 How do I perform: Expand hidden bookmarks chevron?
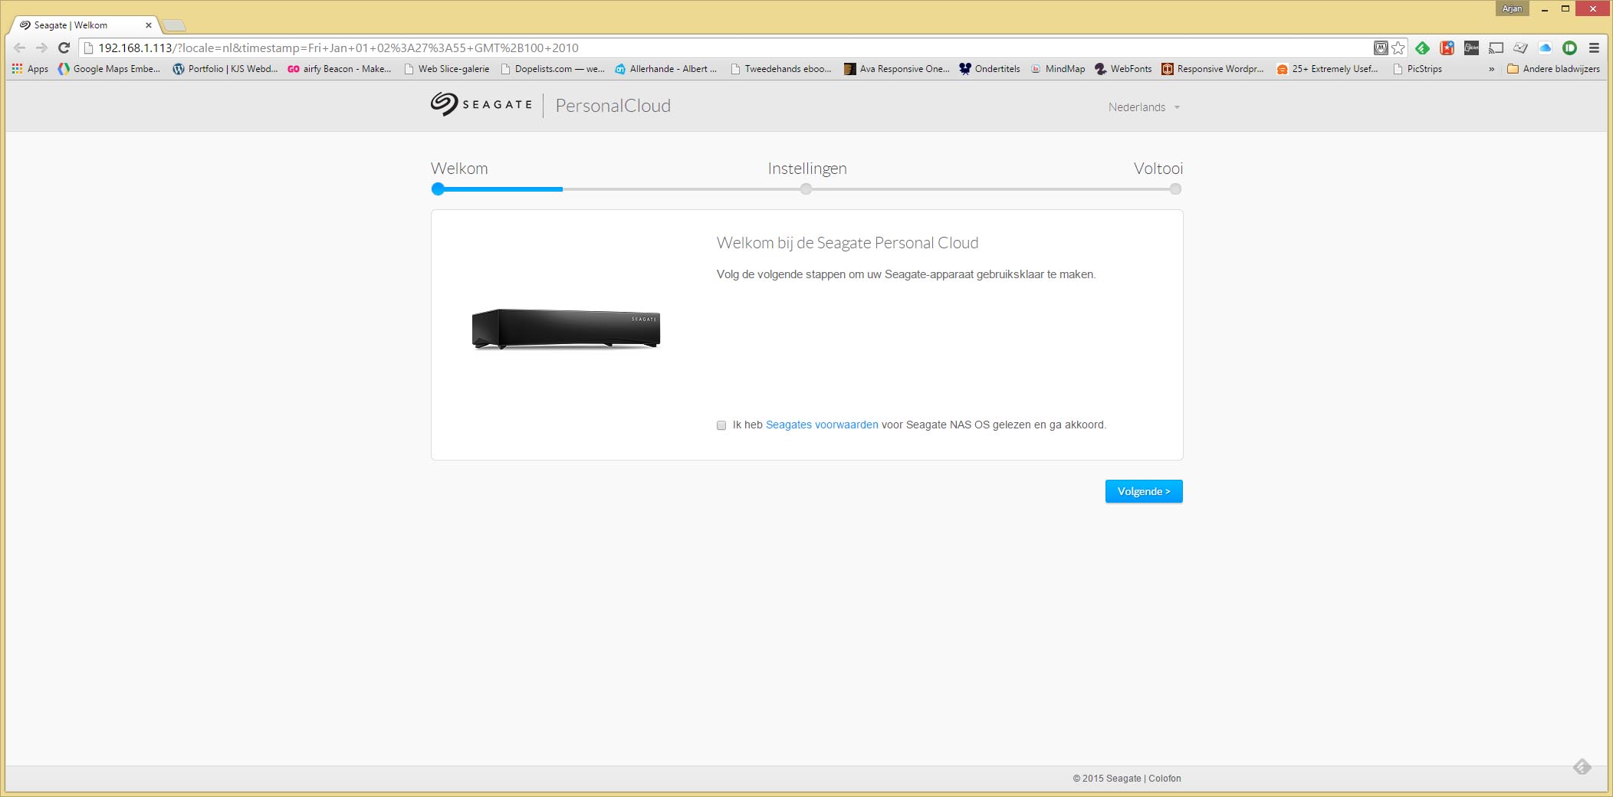[1491, 69]
